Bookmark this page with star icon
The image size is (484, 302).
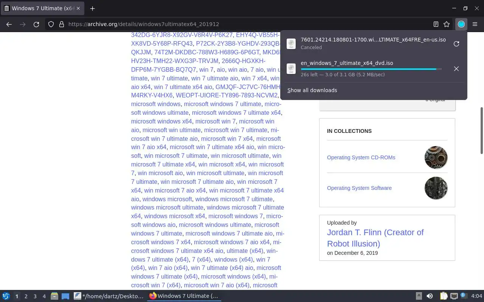[x=447, y=24]
